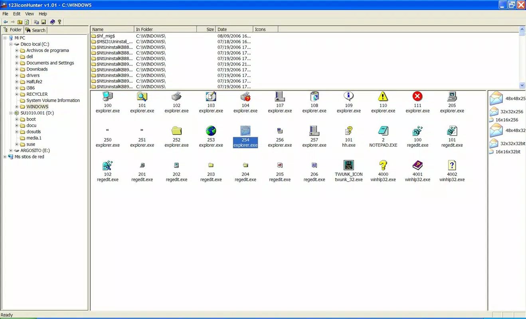Screen dimensions: 526x319
Task: Click the file list scrollbar up arrow
Action: (x=522, y=29)
